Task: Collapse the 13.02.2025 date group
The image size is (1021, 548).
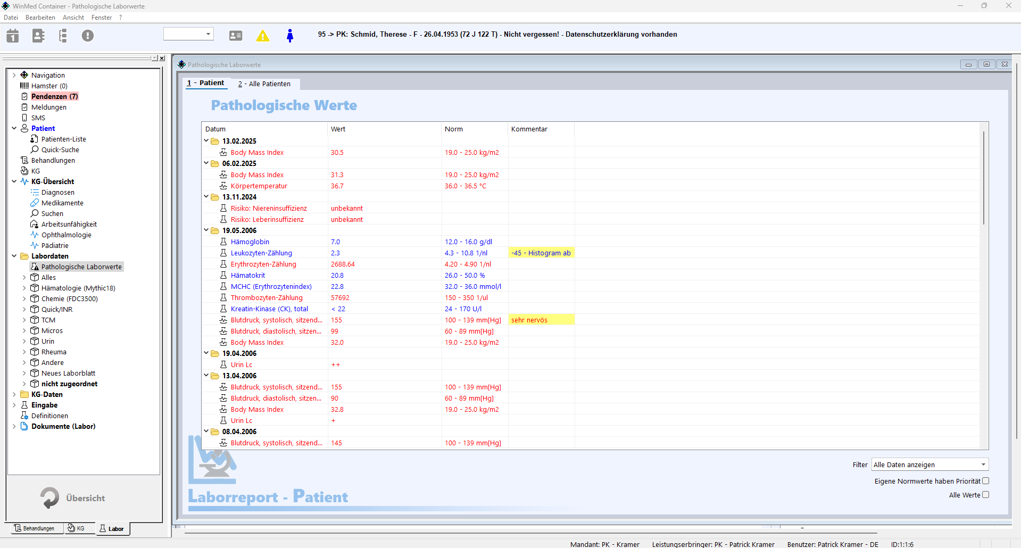Action: (206, 141)
